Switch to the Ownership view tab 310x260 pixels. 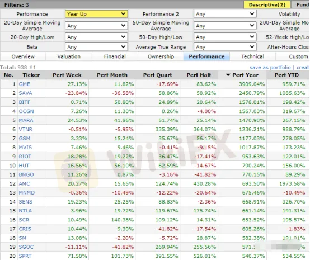[x=161, y=56]
